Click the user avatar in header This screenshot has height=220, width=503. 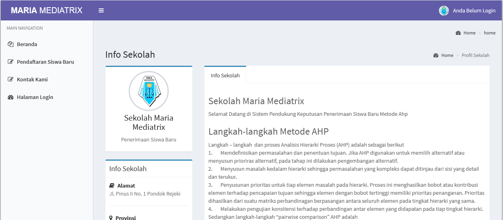pos(444,11)
